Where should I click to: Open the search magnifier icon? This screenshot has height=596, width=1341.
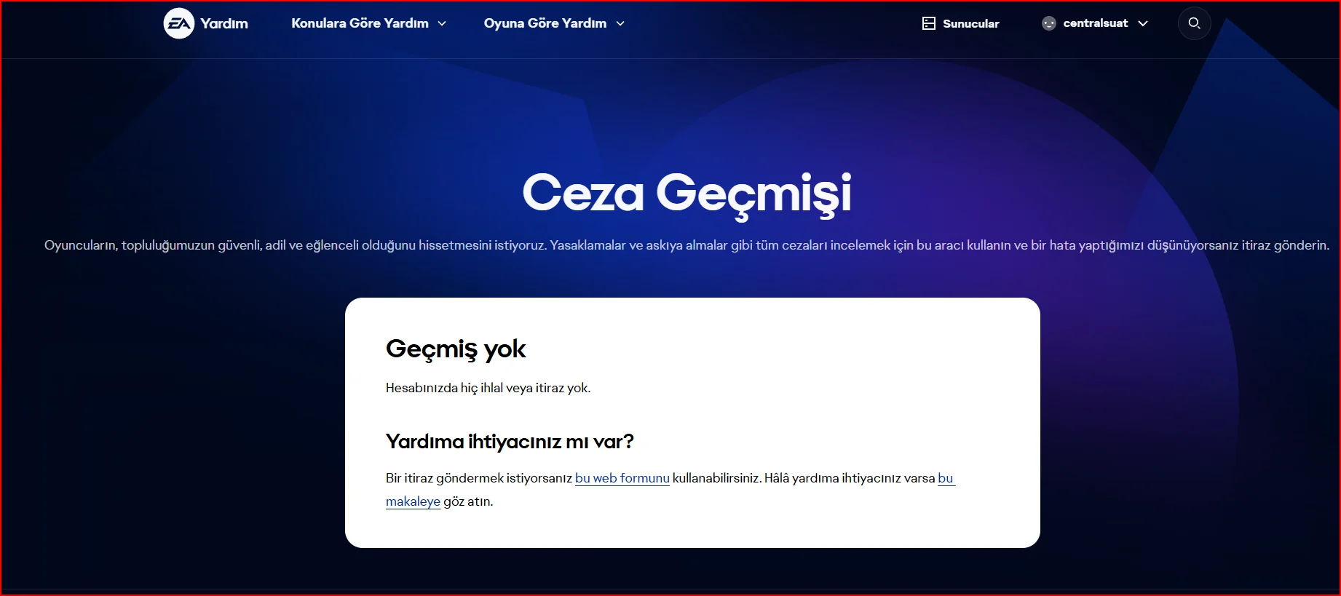(1194, 23)
